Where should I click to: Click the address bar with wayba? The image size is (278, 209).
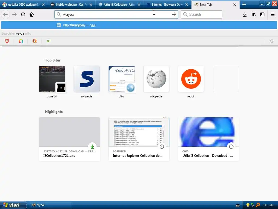tap(116, 14)
